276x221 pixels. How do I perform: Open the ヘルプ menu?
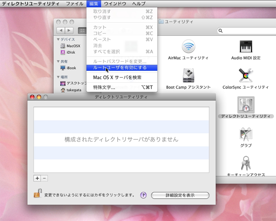tap(139, 4)
